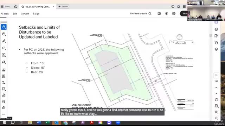This screenshot has width=225, height=126.
Task: Open the bookmarks panel icon
Action: click(216, 36)
